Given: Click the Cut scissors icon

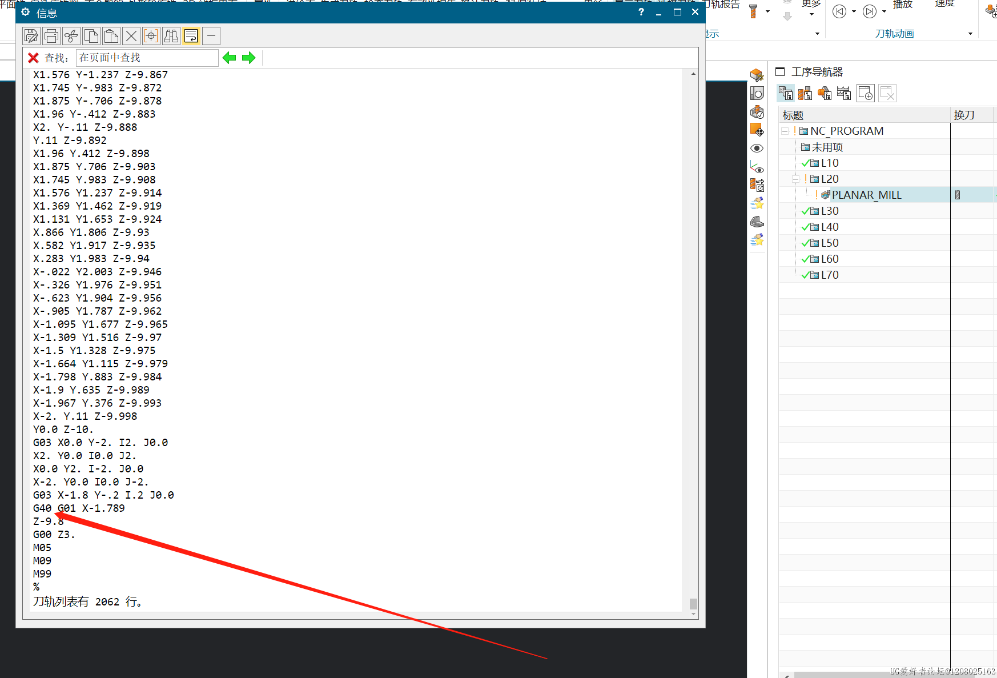Looking at the screenshot, I should pos(71,36).
